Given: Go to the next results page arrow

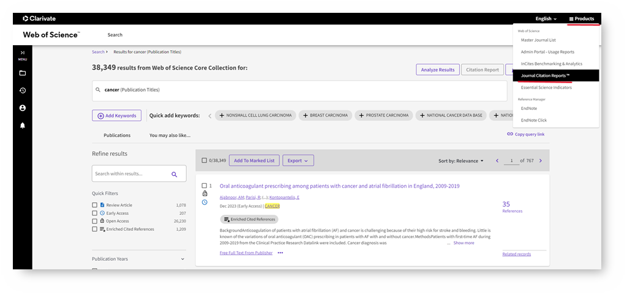Looking at the screenshot, I should [541, 161].
